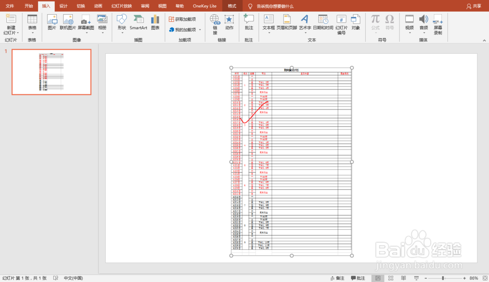Insert a hyperlink with the 链接 icon

[215, 20]
